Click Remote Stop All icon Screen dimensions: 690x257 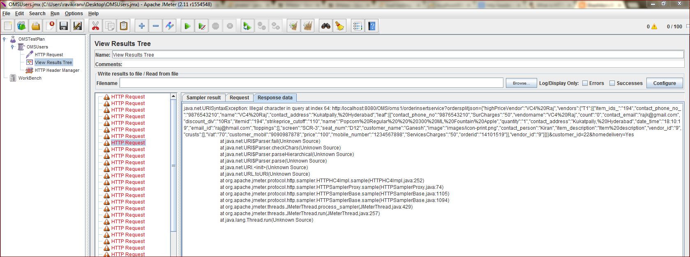[262, 26]
